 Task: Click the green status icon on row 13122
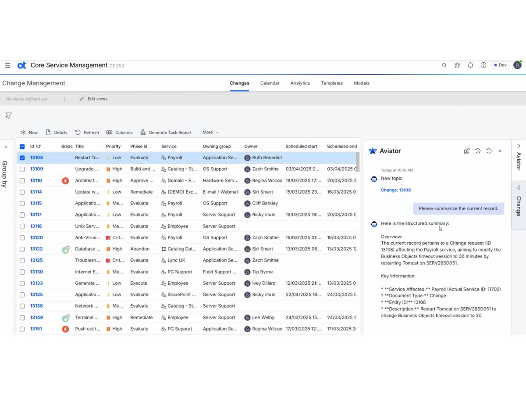click(65, 249)
